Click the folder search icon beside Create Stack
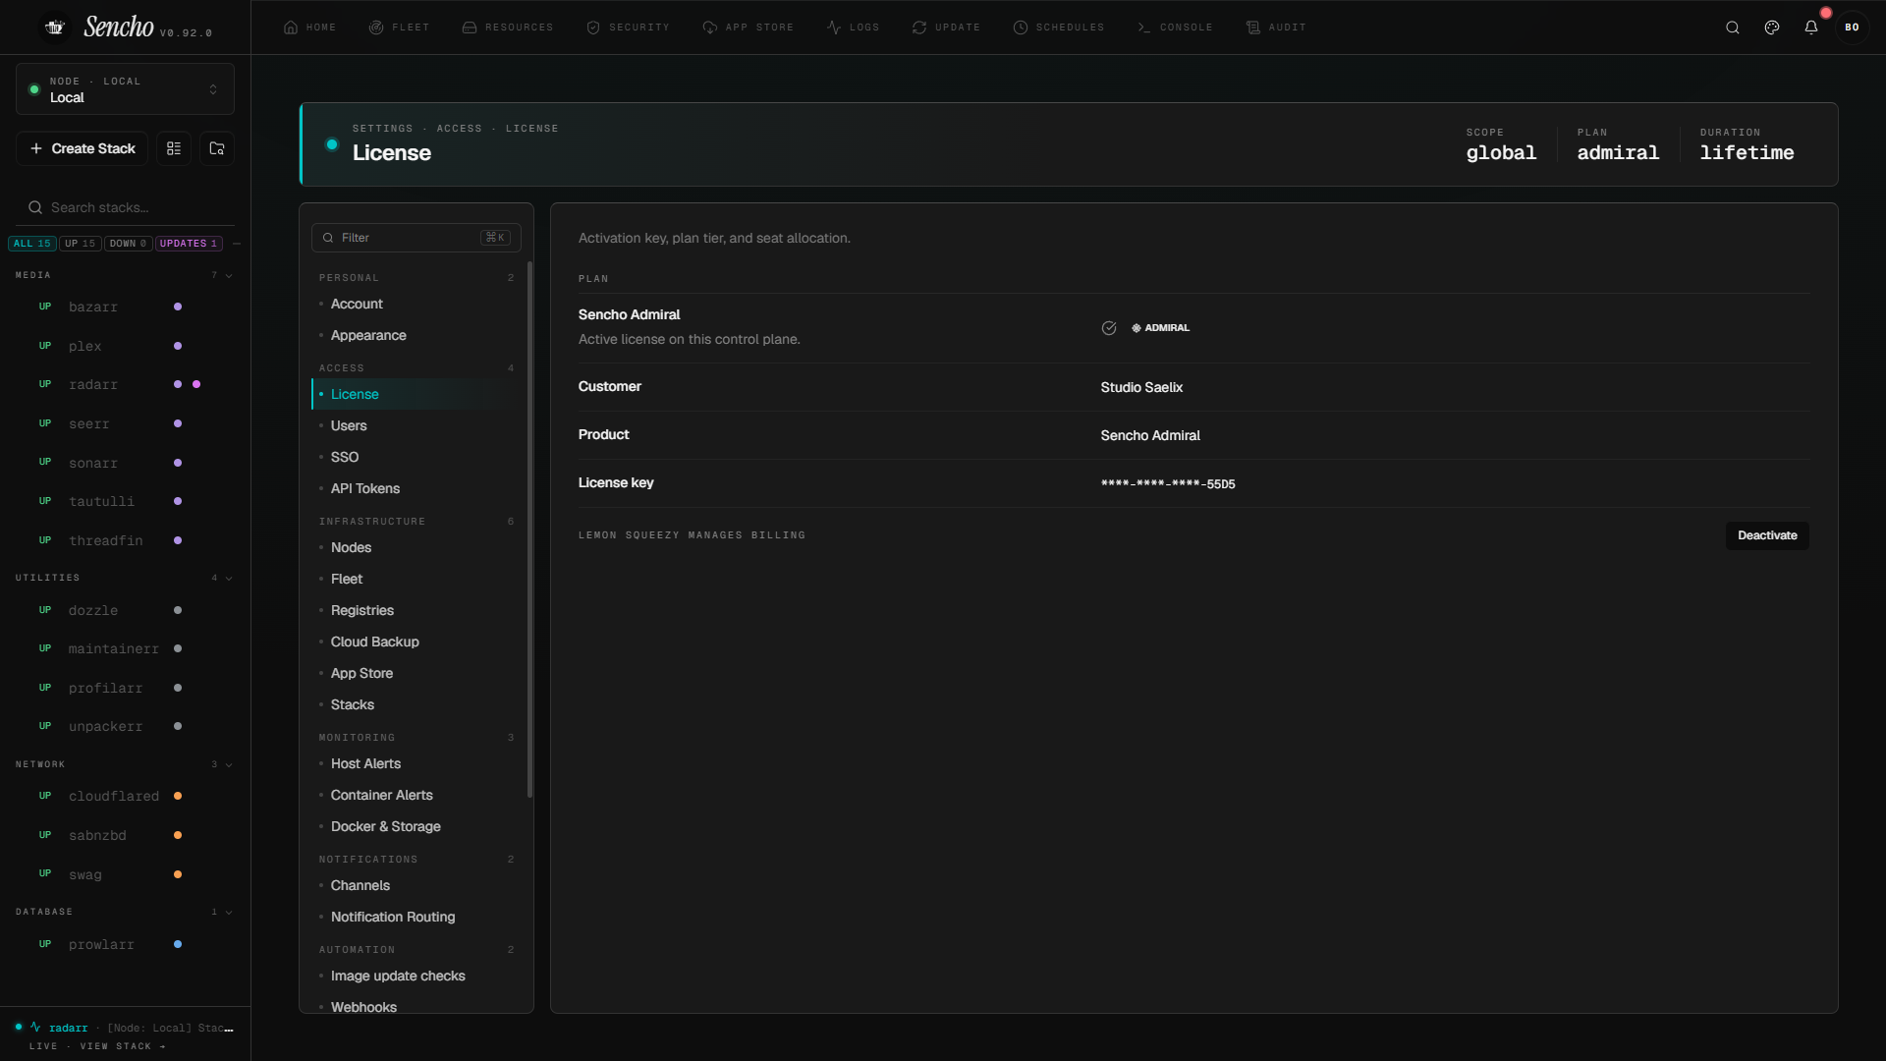The image size is (1886, 1061). click(217, 148)
